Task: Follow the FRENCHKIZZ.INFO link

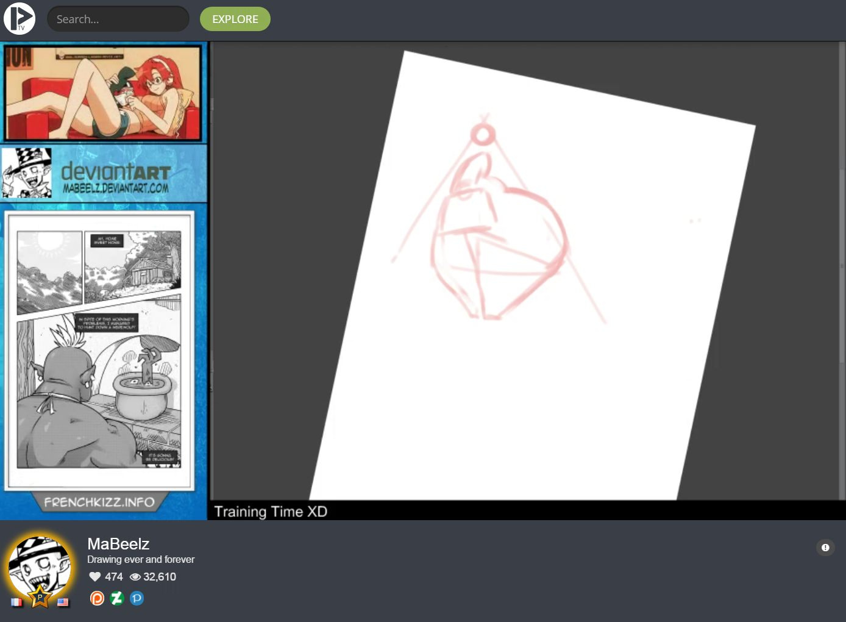Action: click(x=99, y=502)
